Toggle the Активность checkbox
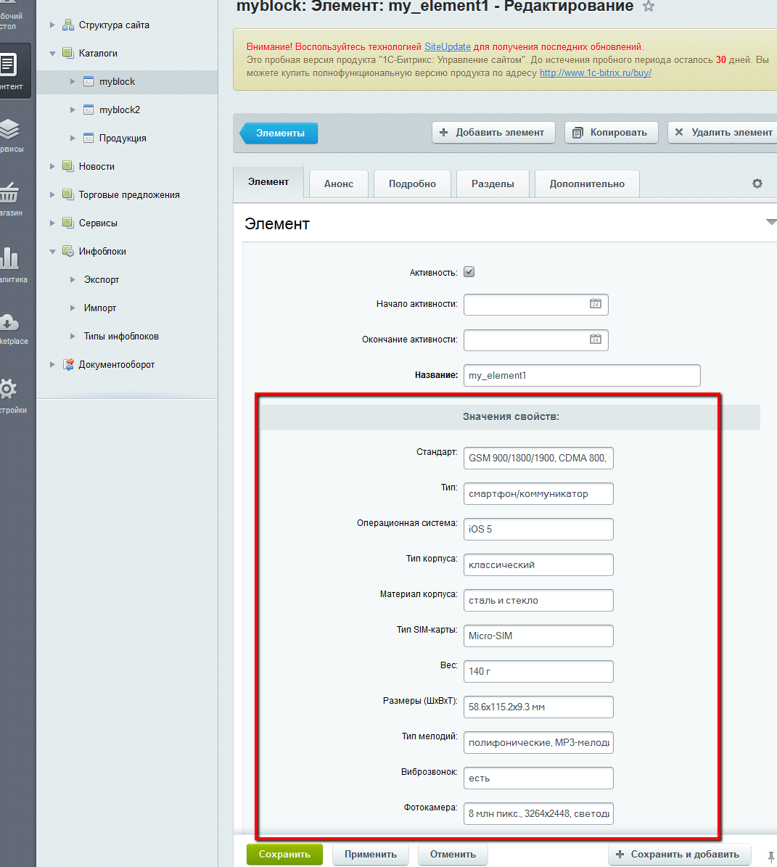The width and height of the screenshot is (777, 867). click(469, 272)
